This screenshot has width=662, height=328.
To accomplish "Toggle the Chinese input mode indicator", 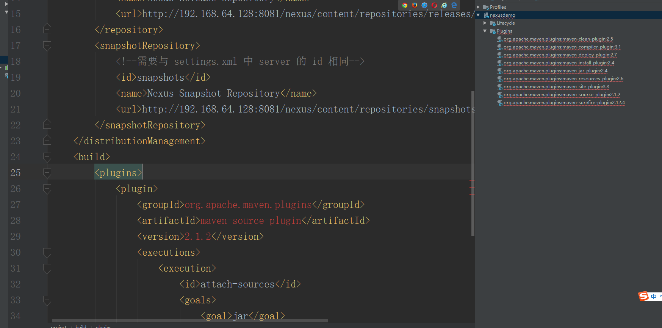I will tap(654, 297).
